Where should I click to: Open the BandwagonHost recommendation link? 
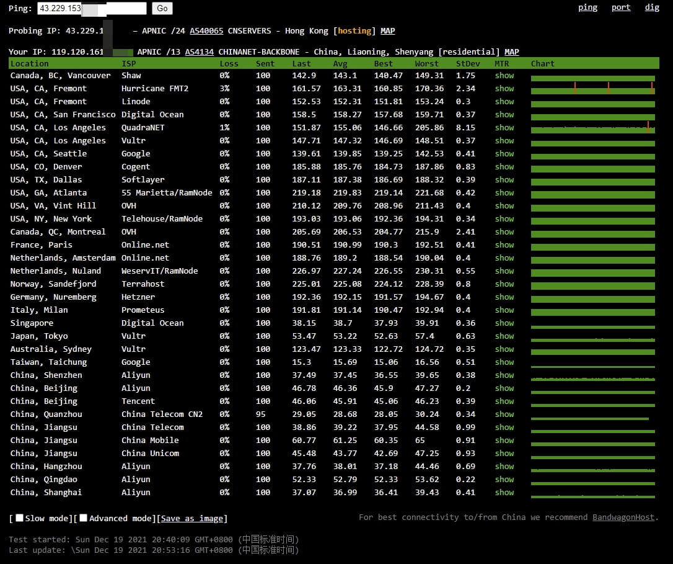pyautogui.click(x=623, y=517)
